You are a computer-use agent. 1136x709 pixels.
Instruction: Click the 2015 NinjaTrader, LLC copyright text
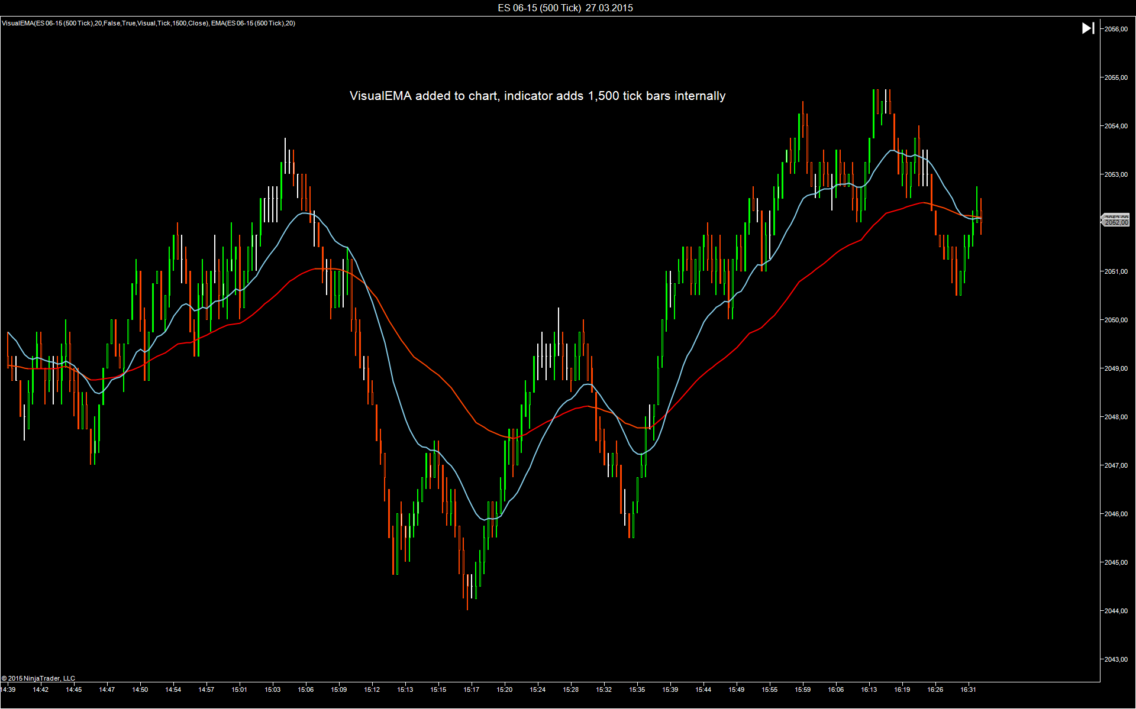click(x=38, y=678)
